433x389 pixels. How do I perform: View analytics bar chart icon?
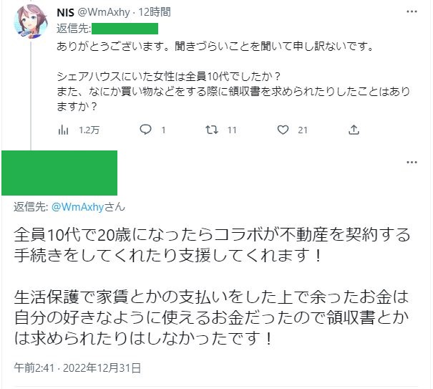pos(63,130)
